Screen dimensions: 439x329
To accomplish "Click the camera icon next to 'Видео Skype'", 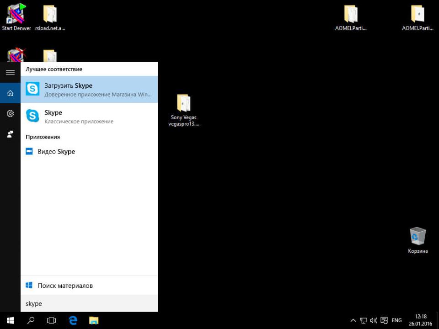I will [29, 151].
